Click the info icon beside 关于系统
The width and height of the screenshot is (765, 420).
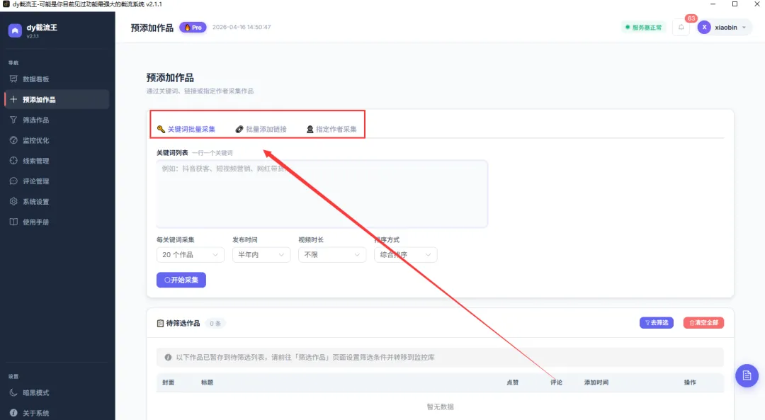coord(13,413)
